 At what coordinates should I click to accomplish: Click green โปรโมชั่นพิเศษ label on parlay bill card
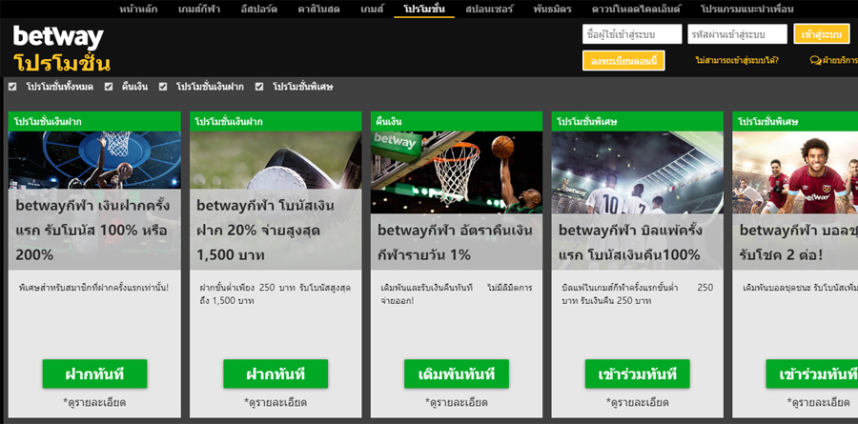pos(587,121)
